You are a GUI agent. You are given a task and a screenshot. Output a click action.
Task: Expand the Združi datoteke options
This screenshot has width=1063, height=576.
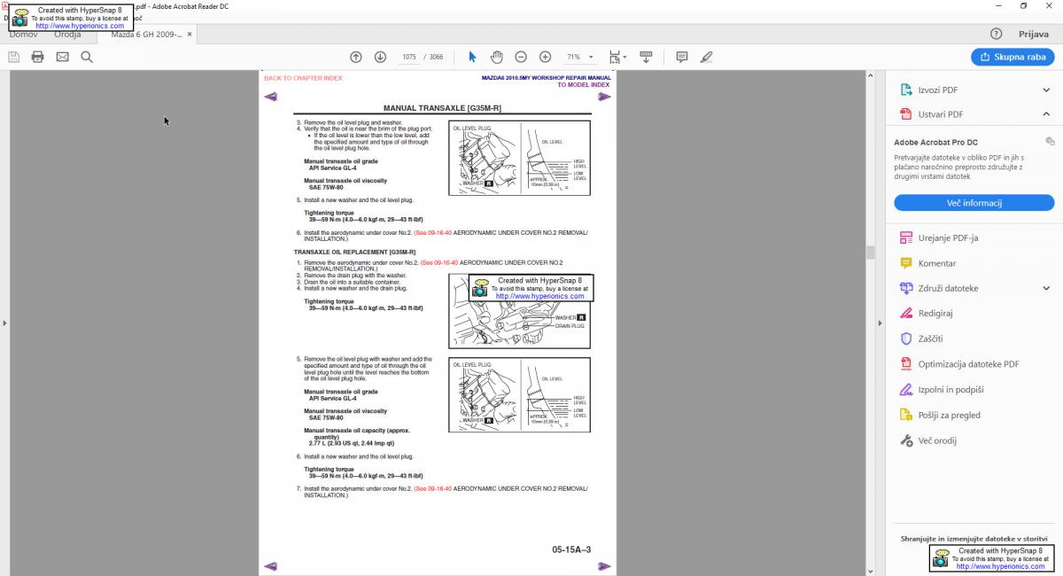tap(1046, 288)
